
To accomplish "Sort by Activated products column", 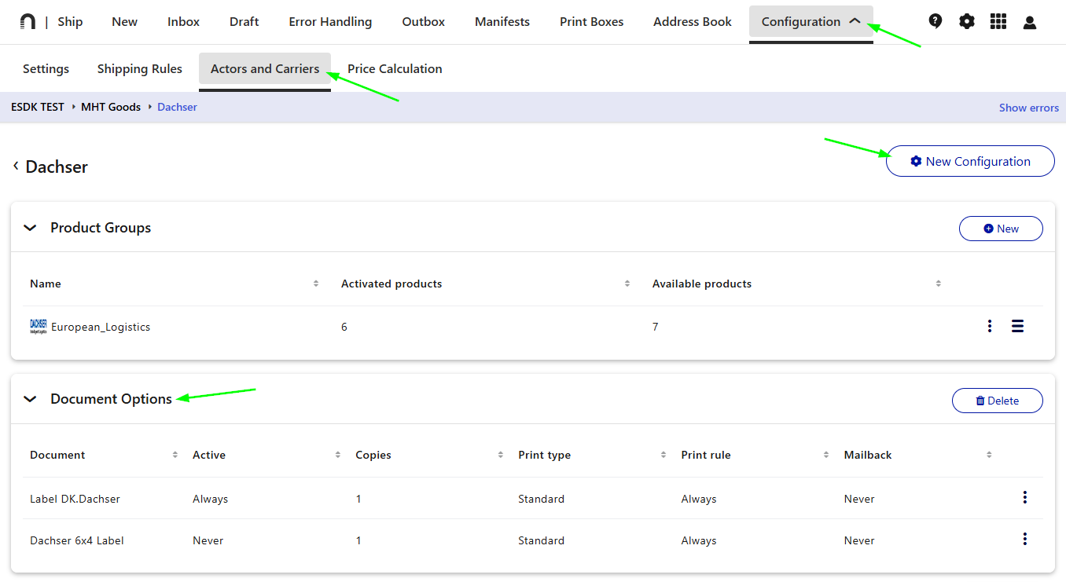I will (x=627, y=284).
